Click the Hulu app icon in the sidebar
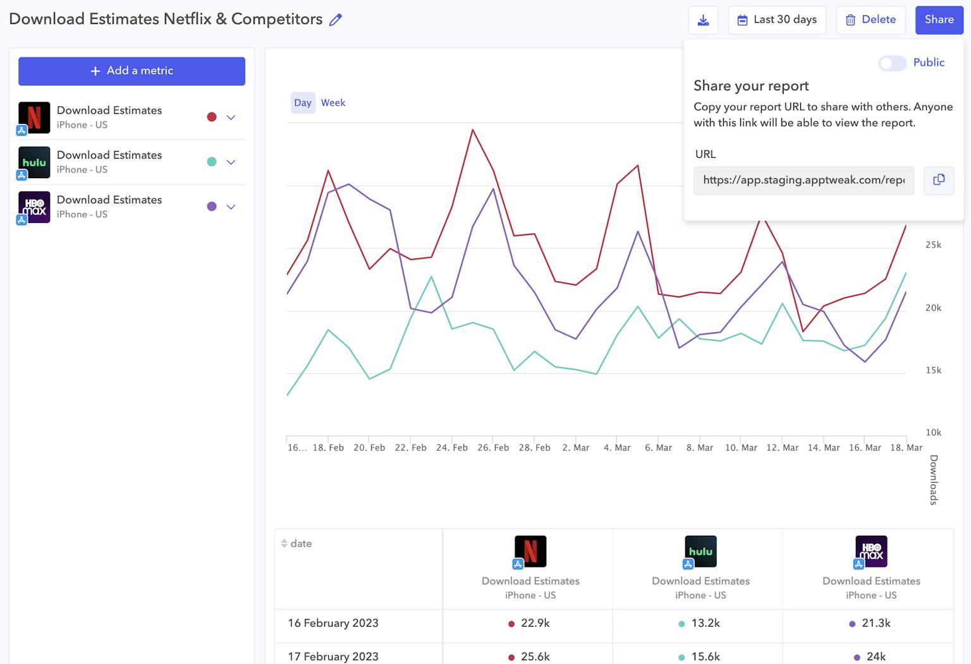 click(34, 162)
